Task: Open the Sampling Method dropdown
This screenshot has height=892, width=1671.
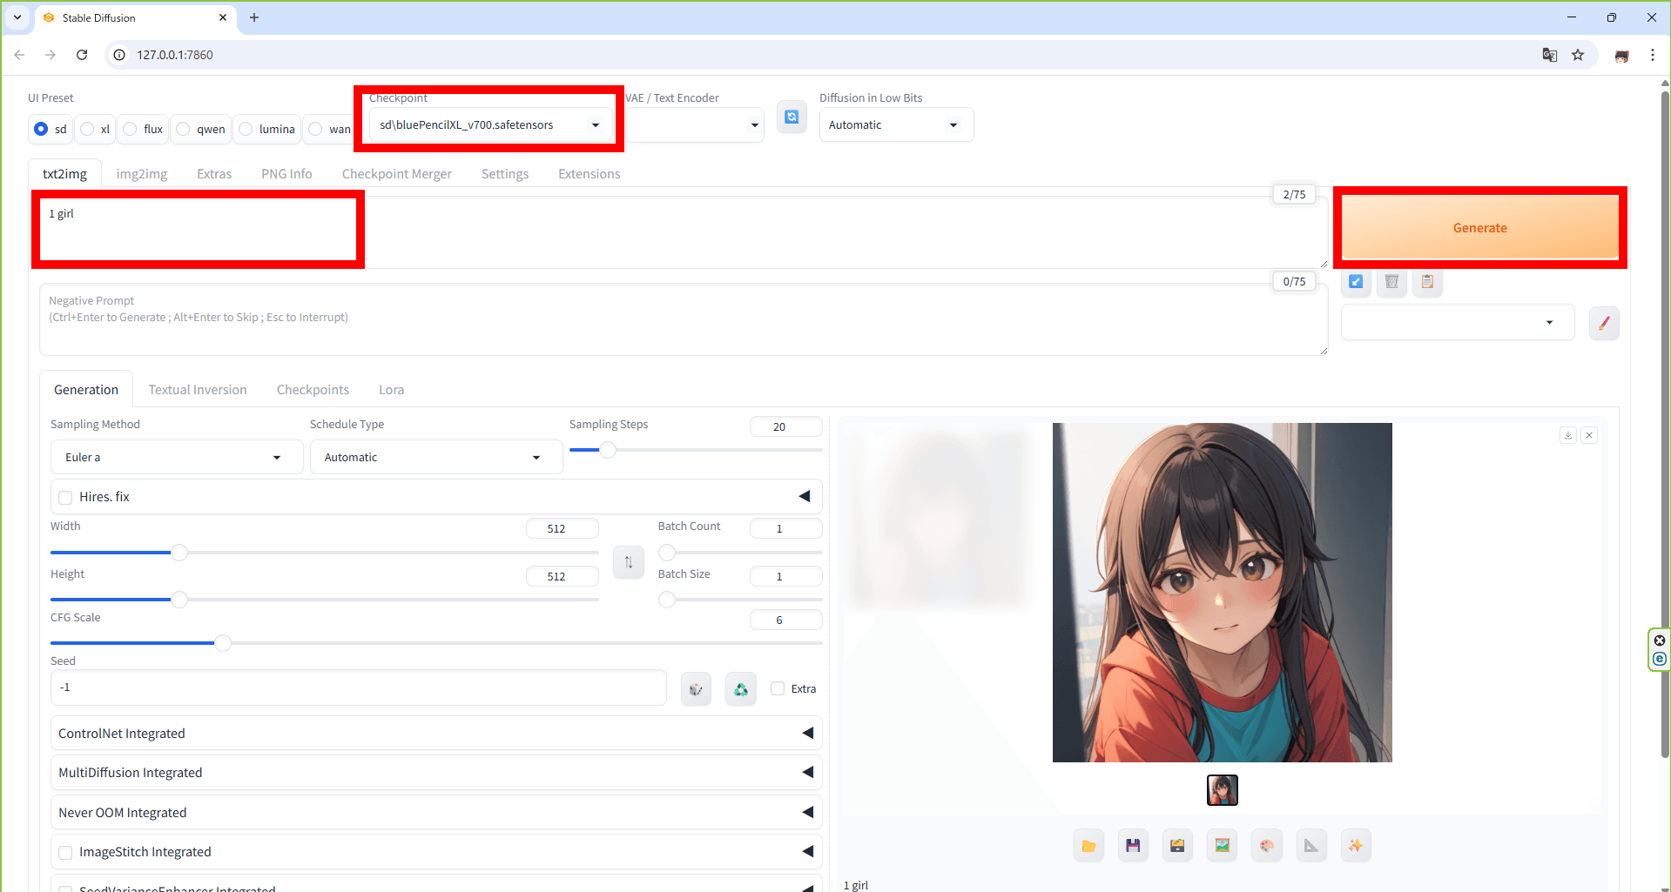Action: click(x=176, y=457)
